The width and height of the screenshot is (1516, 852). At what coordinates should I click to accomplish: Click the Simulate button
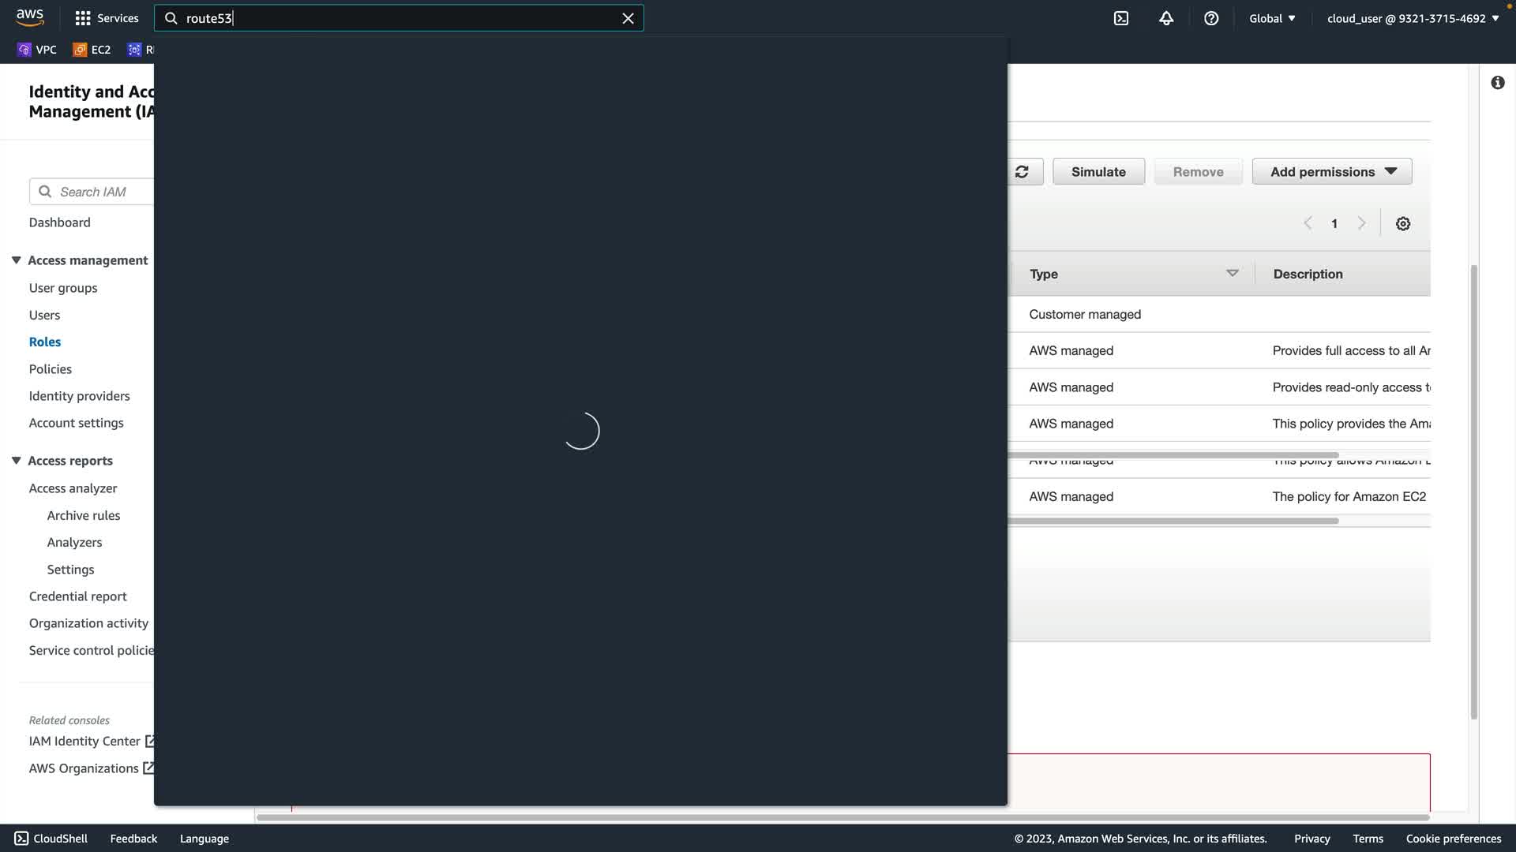pos(1098,172)
